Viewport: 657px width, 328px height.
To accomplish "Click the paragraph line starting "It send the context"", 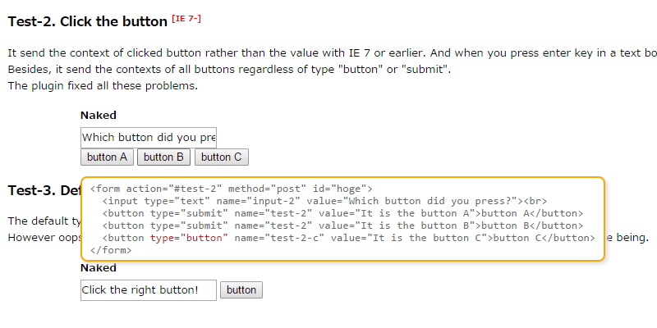I will click(x=328, y=53).
